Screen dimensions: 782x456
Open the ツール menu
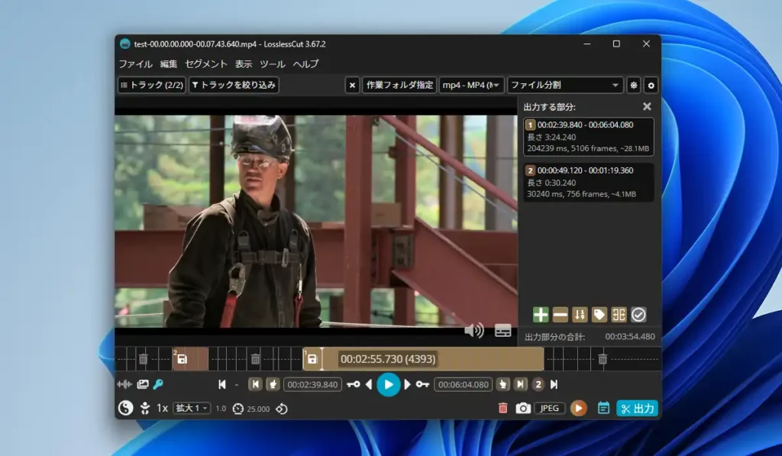(x=273, y=64)
